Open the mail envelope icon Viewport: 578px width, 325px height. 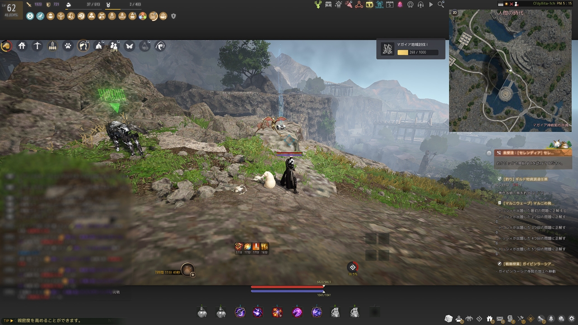[x=500, y=319]
